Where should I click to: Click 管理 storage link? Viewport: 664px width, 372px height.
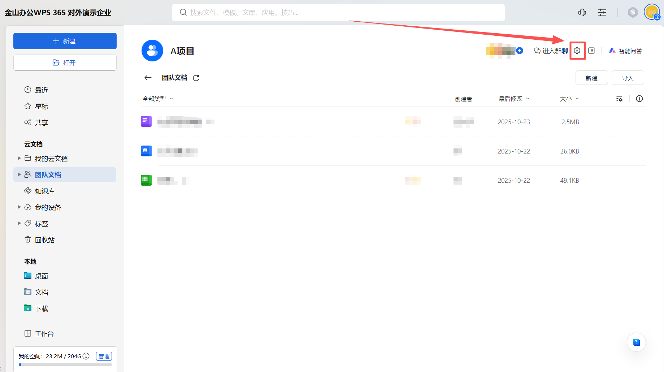tap(104, 356)
